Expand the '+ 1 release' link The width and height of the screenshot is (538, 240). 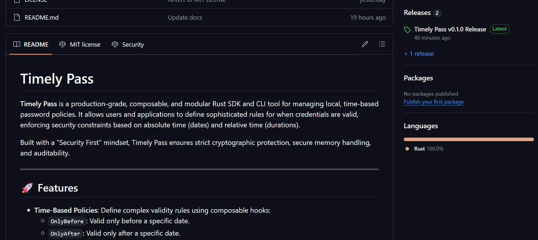click(x=419, y=54)
